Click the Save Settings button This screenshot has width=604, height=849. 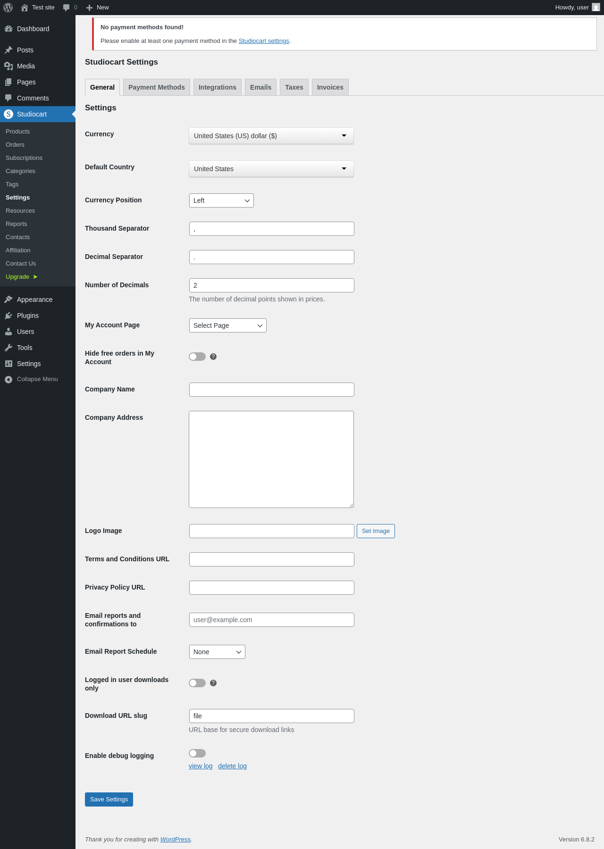[x=109, y=799]
